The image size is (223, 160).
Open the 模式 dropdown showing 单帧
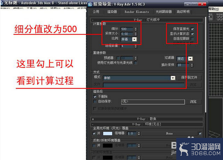click(x=139, y=78)
